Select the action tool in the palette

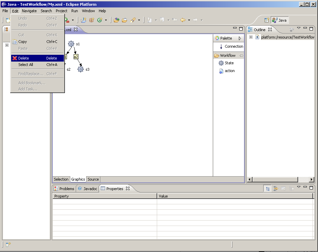click(x=229, y=71)
